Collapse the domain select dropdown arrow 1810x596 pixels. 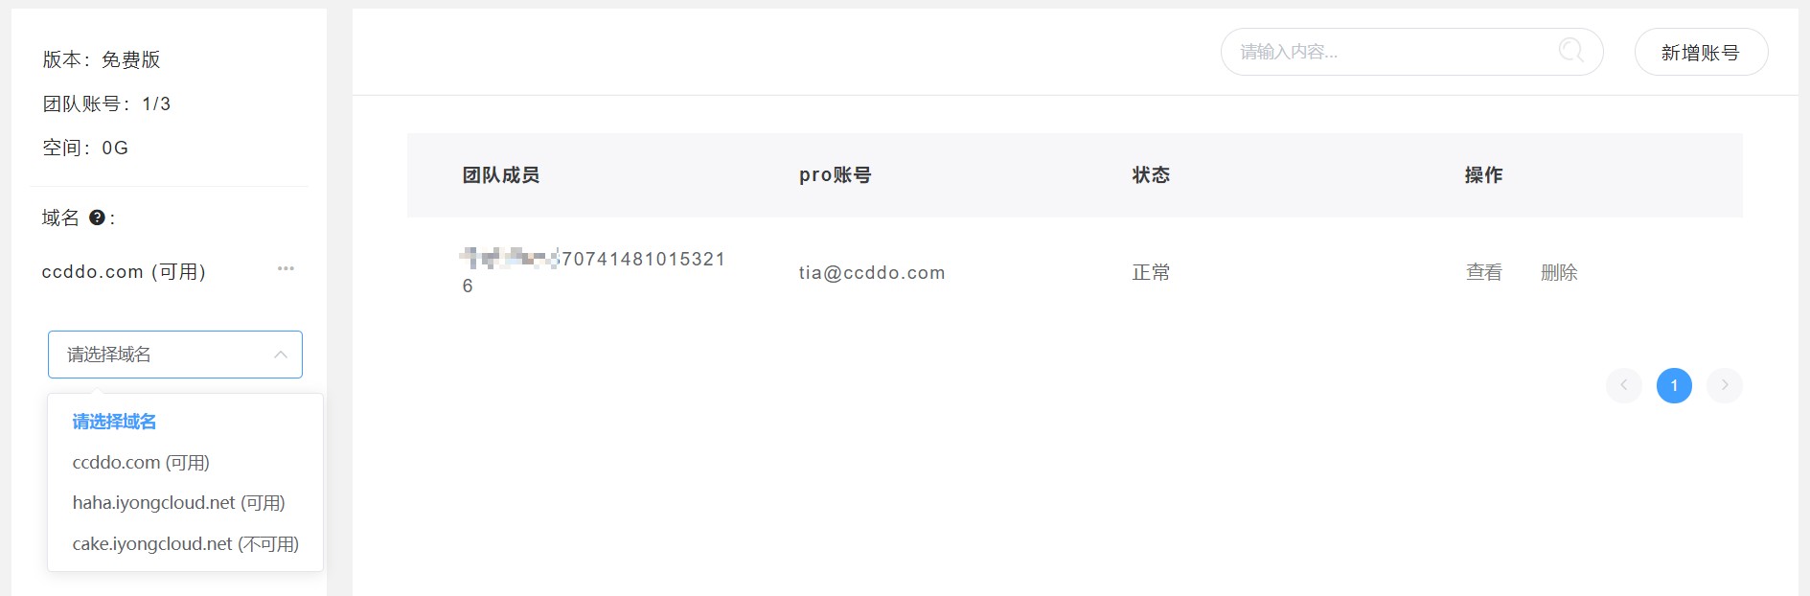[x=281, y=355]
